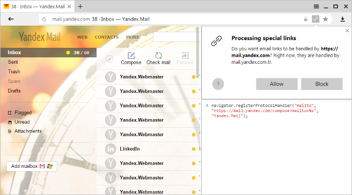Open the Drafts folder
Viewport: 352px width, 195px height.
click(14, 90)
